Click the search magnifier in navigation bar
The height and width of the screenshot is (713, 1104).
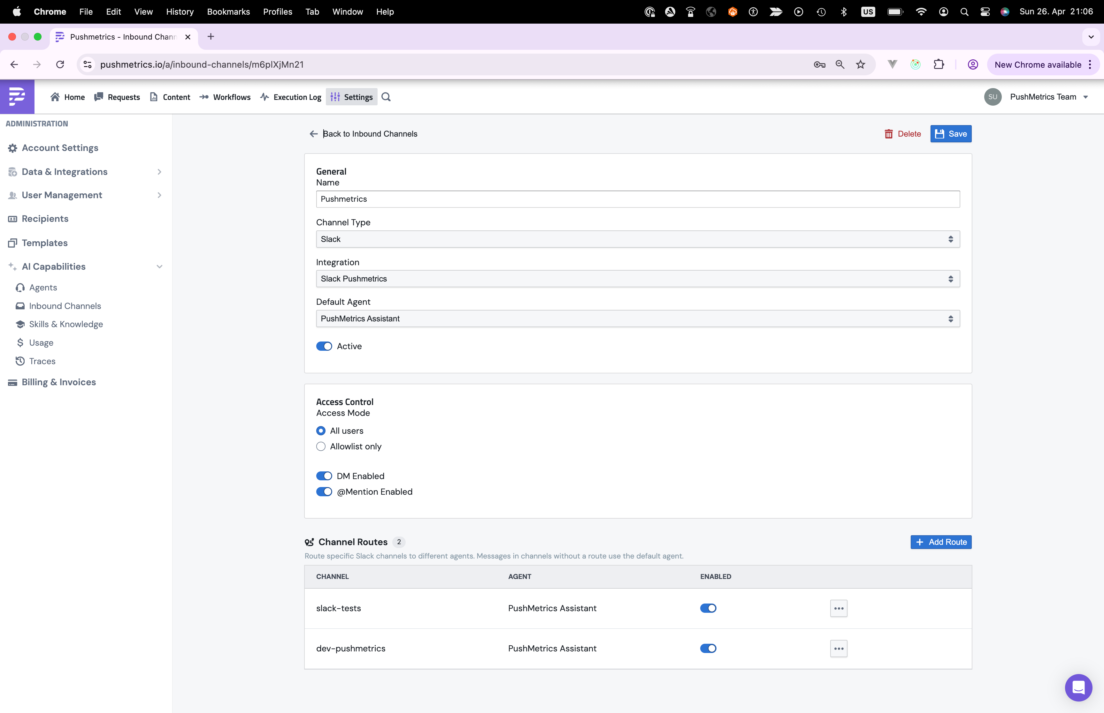click(386, 97)
